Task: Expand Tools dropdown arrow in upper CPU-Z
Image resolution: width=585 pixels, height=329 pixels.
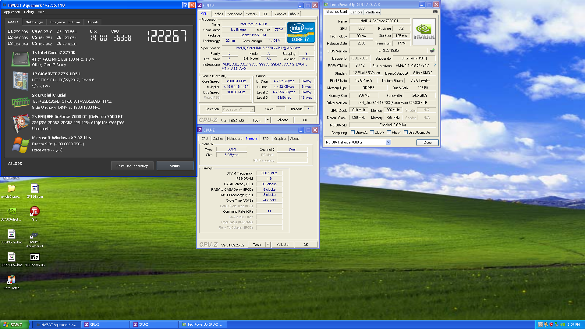Action: tap(268, 120)
